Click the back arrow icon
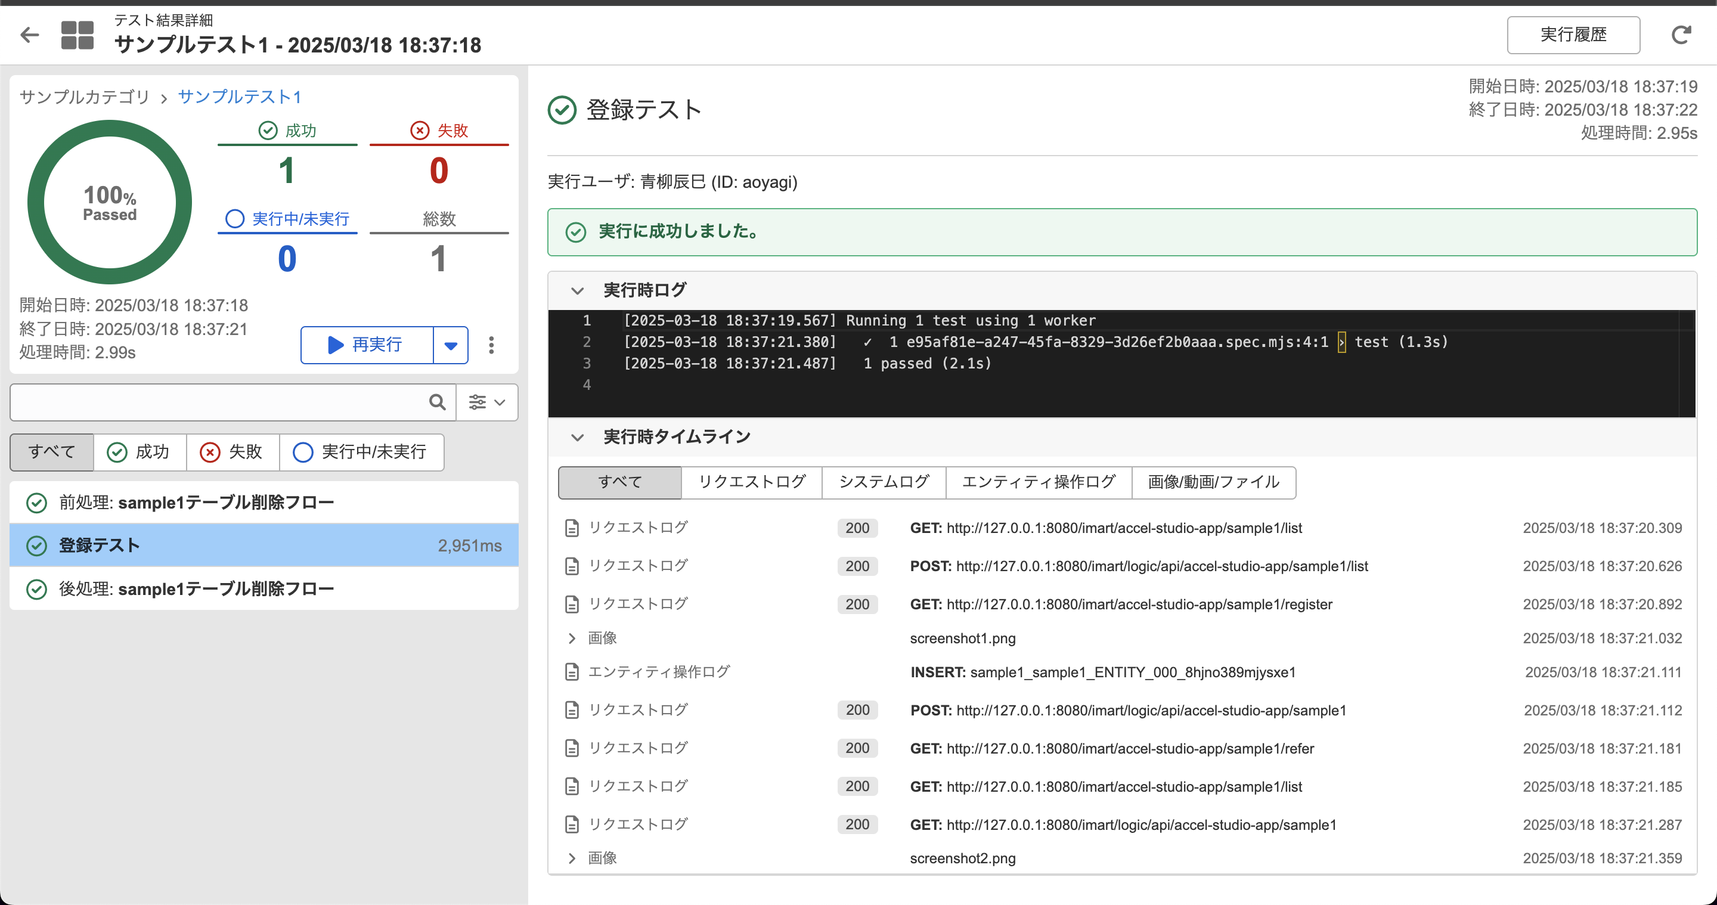This screenshot has height=905, width=1717. [30, 35]
